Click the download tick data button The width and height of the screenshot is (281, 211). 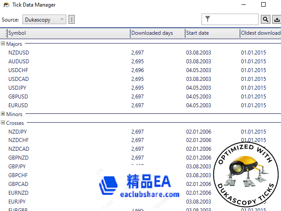(277, 19)
